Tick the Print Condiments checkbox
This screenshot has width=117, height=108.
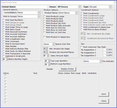coord(82,13)
